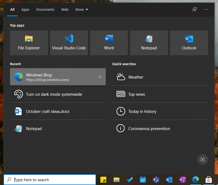Viewport: 218px width, 185px height.
Task: Expand the More dropdown
Action: point(82,9)
